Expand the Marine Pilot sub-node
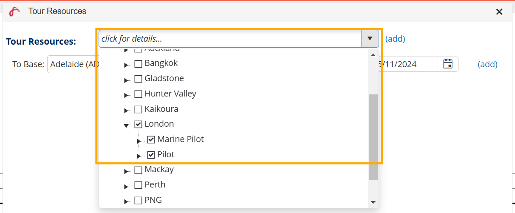This screenshot has width=515, height=213. click(x=139, y=141)
